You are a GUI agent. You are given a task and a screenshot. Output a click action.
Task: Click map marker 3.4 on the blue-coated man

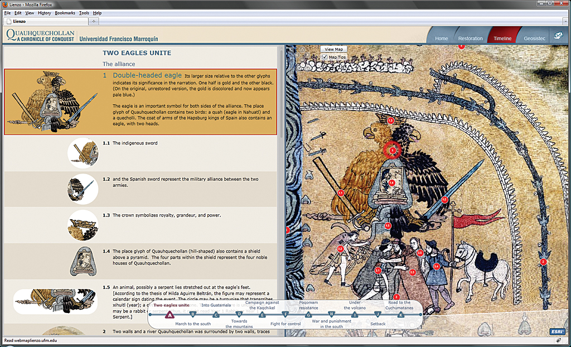[x=437, y=267]
